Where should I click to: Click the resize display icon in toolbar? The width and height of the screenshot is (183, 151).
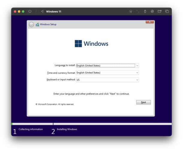tap(138, 11)
